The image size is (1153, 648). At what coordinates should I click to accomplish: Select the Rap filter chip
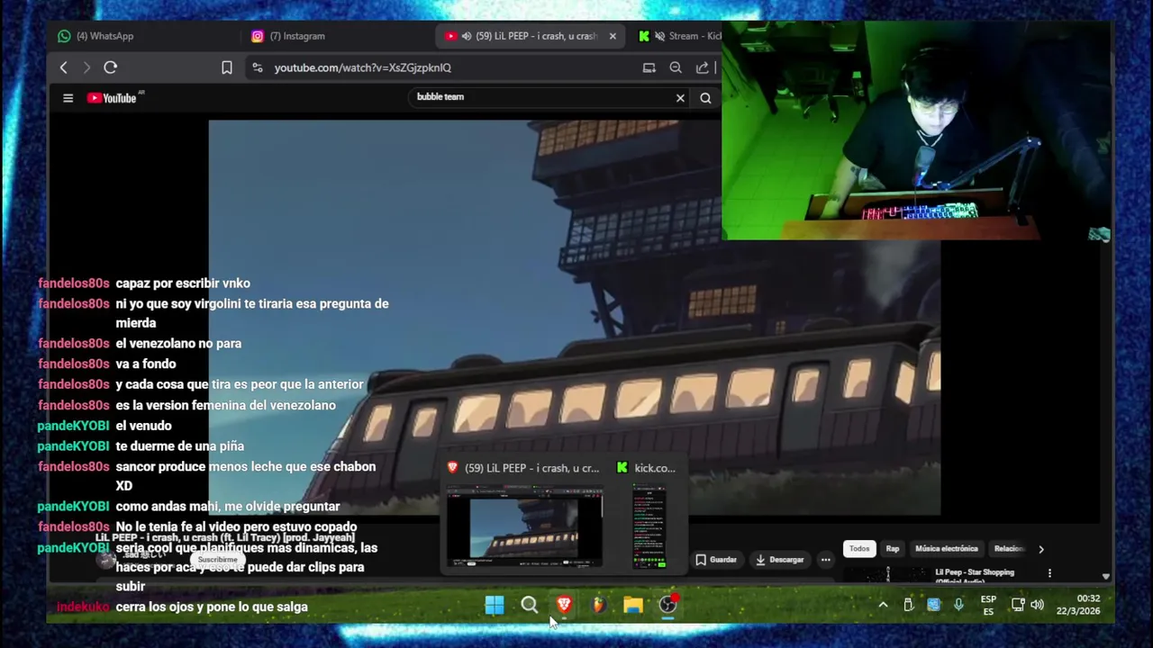(x=892, y=549)
